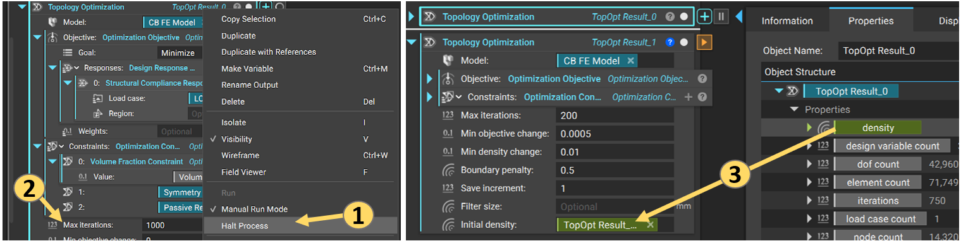Click Delete in the context menu
The image size is (961, 241).
click(x=233, y=101)
